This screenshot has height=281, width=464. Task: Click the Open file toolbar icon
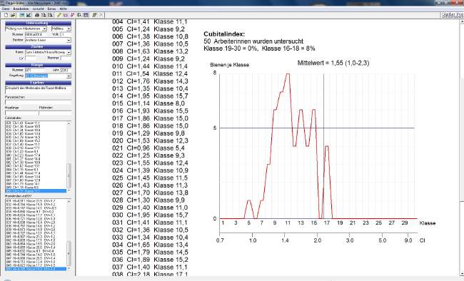[13, 15]
